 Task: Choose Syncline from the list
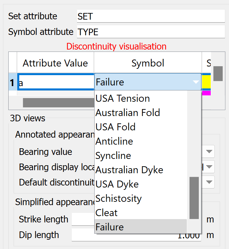point(113,156)
